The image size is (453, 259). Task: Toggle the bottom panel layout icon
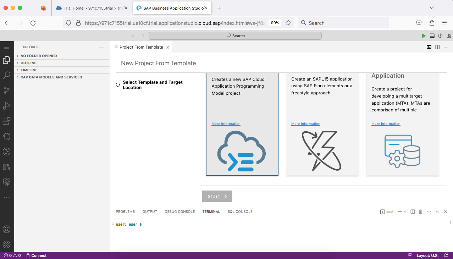click(432, 36)
